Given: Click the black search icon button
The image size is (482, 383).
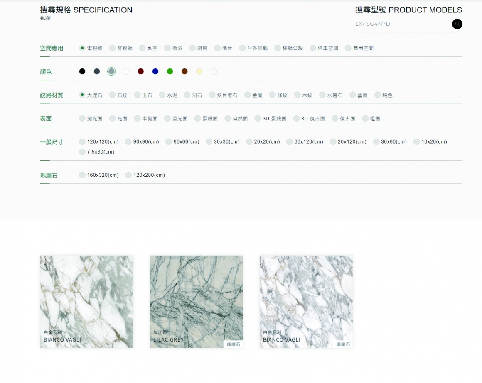Looking at the screenshot, I should (x=457, y=24).
